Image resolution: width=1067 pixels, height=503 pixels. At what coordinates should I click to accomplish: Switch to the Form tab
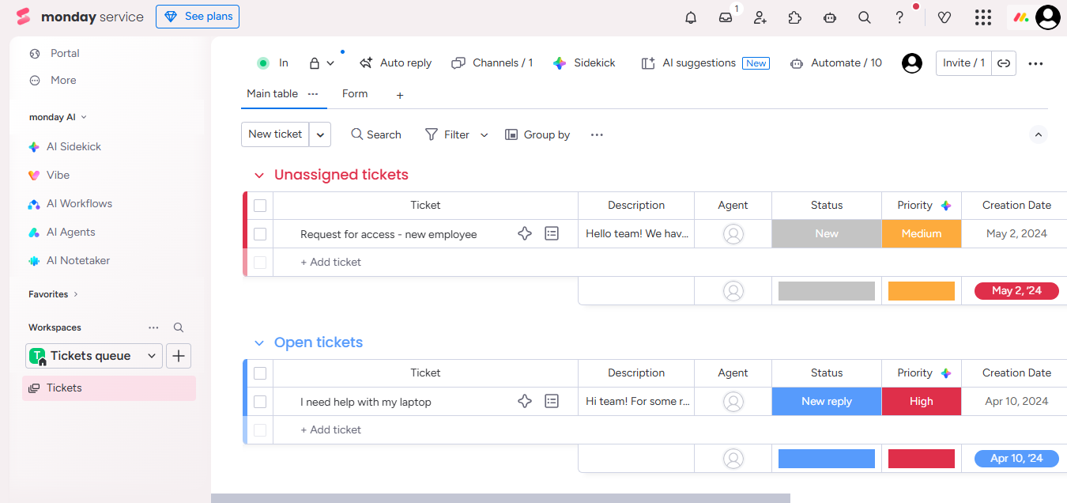(x=355, y=93)
